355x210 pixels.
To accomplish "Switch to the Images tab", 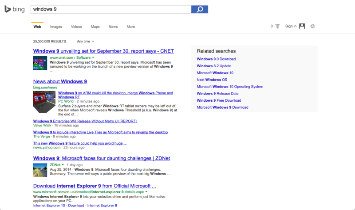I will 56,27.
